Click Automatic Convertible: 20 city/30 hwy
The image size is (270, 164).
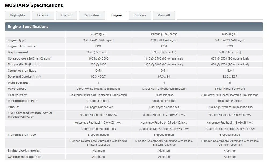tap(164, 129)
